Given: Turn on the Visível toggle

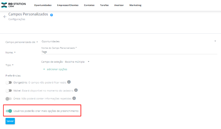Looking at the screenshot, I should click(9, 90).
